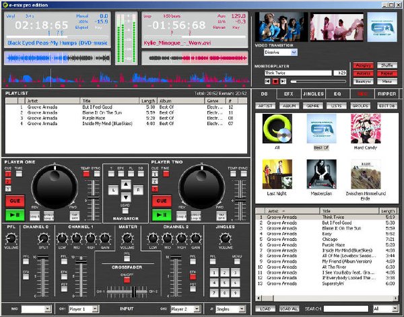Click the Tap BPM button on Player Two
The width and height of the screenshot is (404, 317).
[x=222, y=216]
